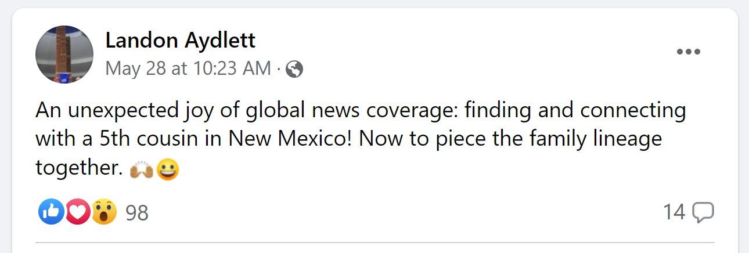Click the globe public audience icon
749x253 pixels.
pyautogui.click(x=294, y=70)
